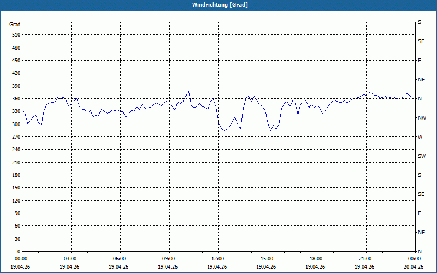Click the N compass label beside 360 gridline

click(x=420, y=99)
